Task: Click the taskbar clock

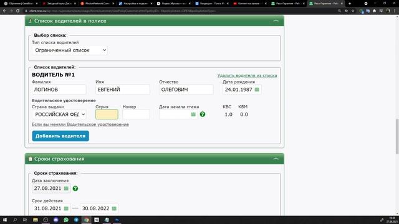Action: tap(392, 220)
